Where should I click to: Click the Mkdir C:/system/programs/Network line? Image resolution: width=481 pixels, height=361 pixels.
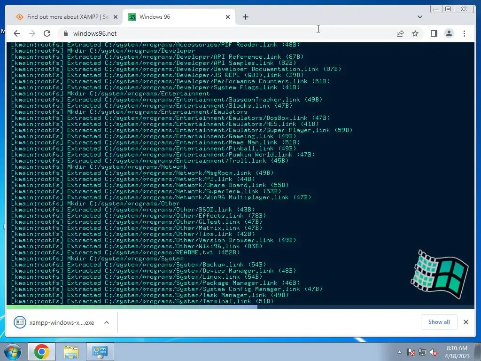[x=99, y=167]
